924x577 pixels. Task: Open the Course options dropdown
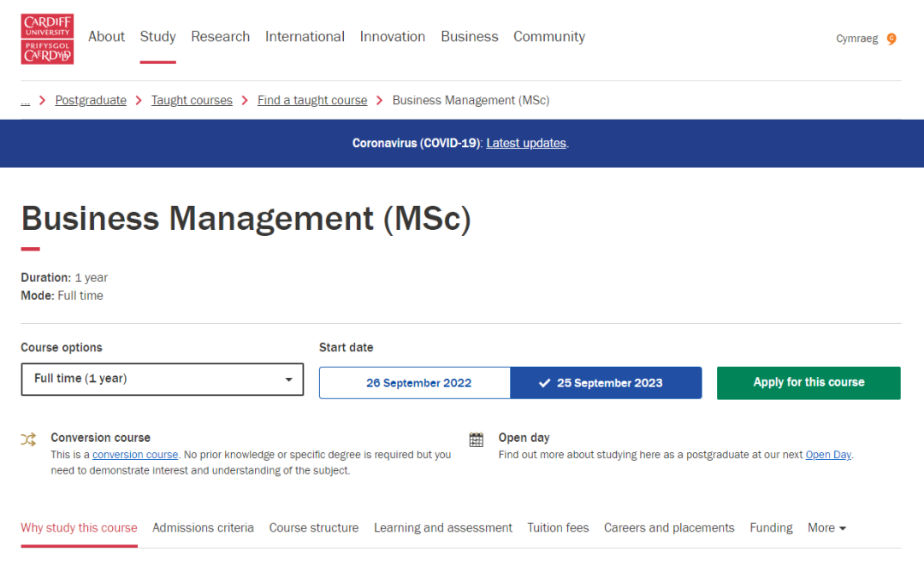pos(162,379)
